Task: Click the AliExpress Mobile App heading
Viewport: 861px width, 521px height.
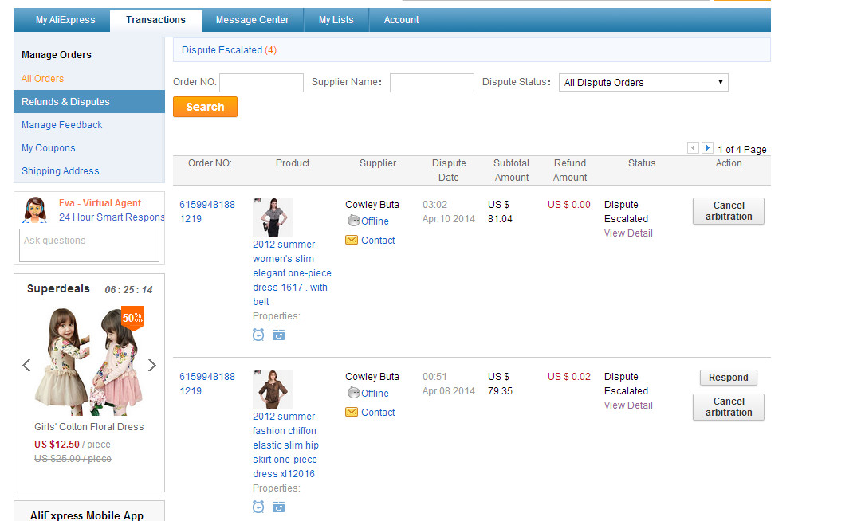Action: (x=87, y=515)
